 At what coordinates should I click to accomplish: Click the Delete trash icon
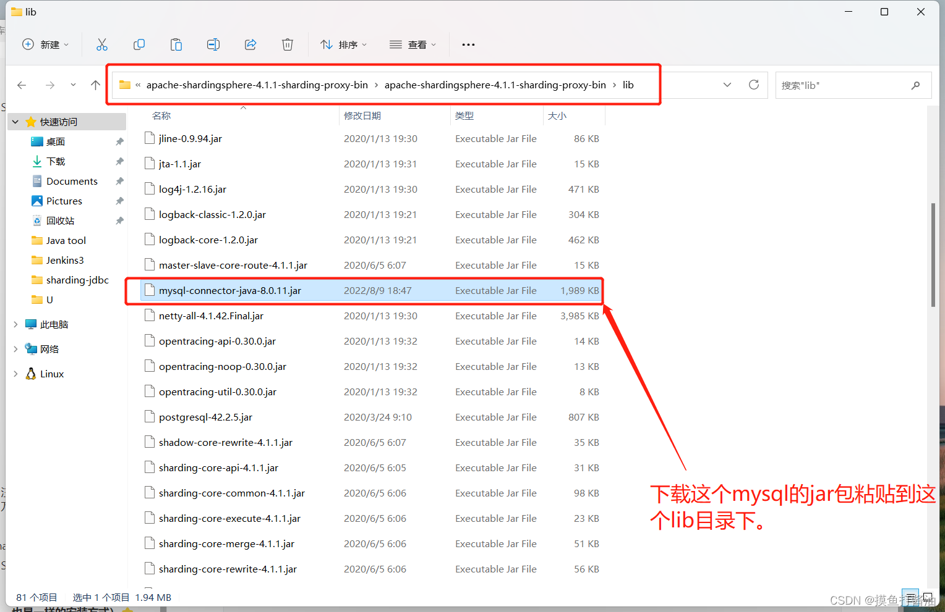(288, 44)
